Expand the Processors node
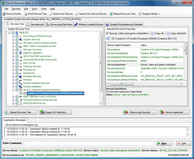 (13, 70)
